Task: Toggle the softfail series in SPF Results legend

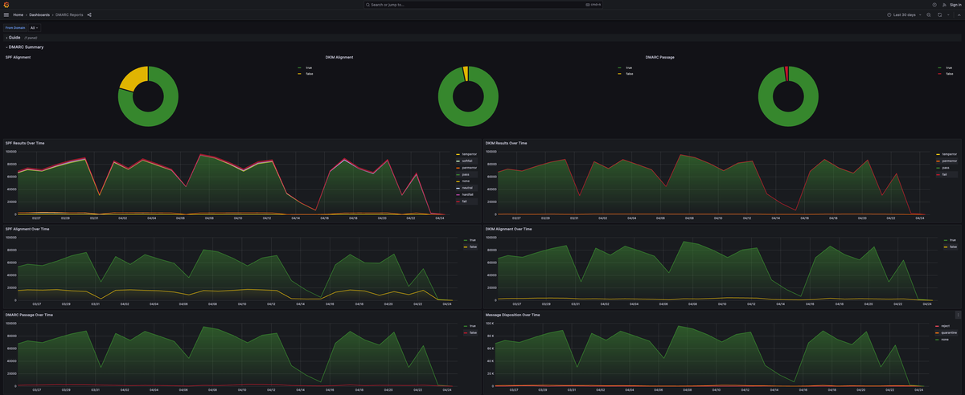Action: (466, 161)
